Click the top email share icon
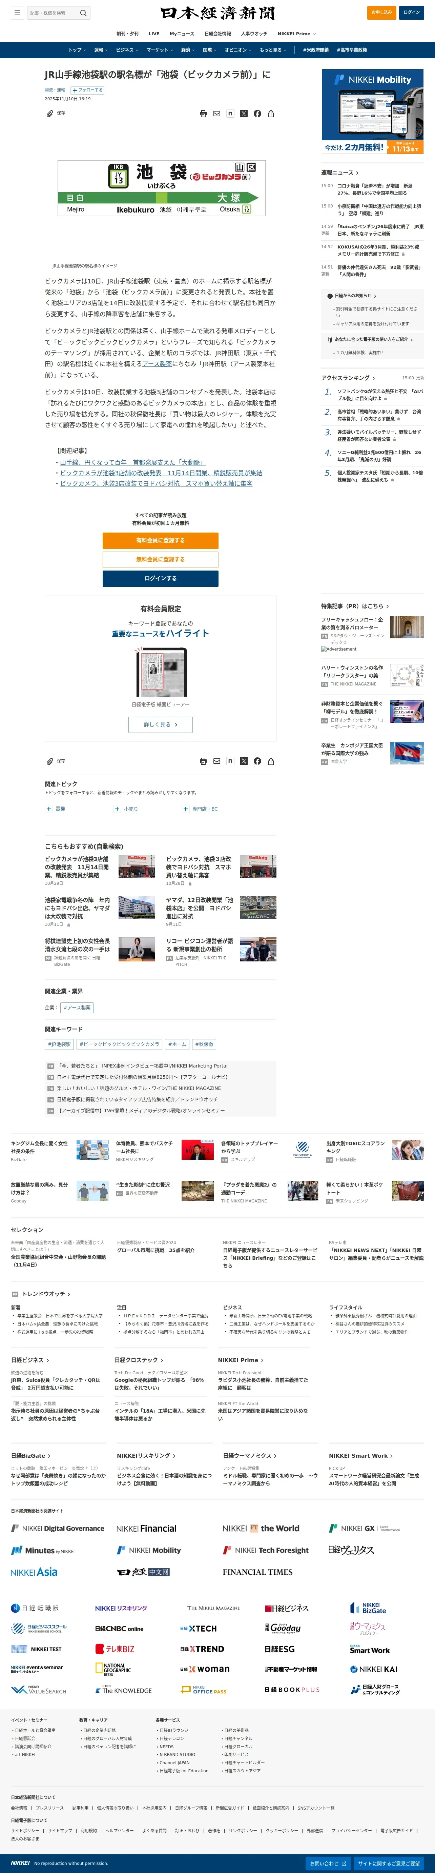Viewport: 435px width, 1873px height. coord(216,114)
